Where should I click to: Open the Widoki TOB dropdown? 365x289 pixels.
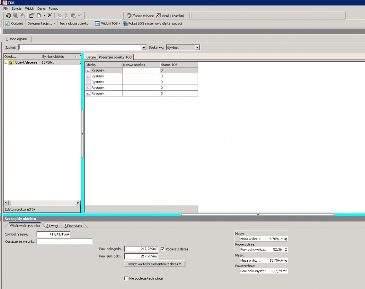click(x=108, y=23)
